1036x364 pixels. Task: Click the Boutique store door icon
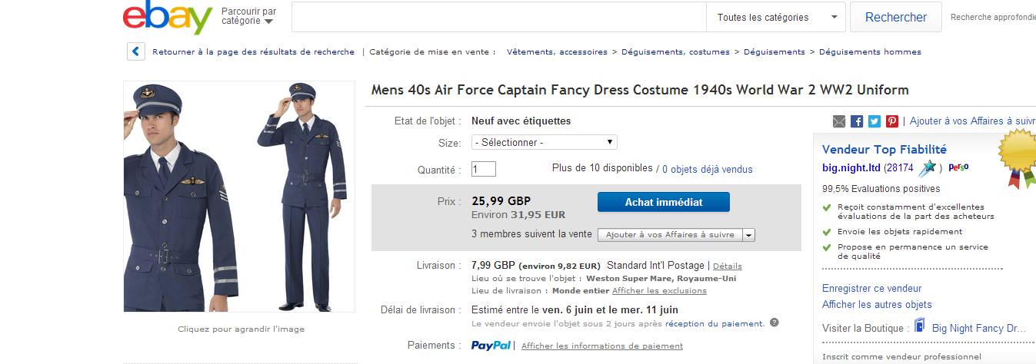920,328
